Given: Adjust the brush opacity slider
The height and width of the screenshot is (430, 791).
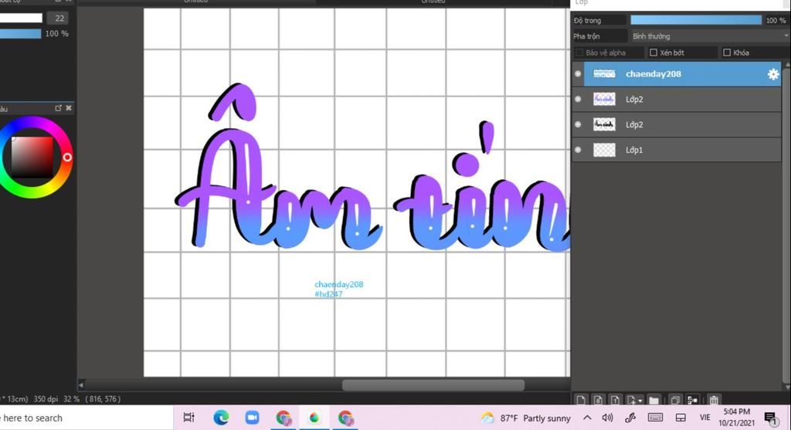Looking at the screenshot, I should 20,34.
